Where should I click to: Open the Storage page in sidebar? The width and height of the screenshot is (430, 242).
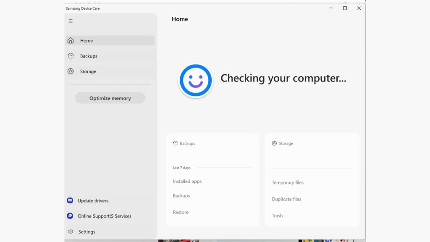(x=110, y=71)
